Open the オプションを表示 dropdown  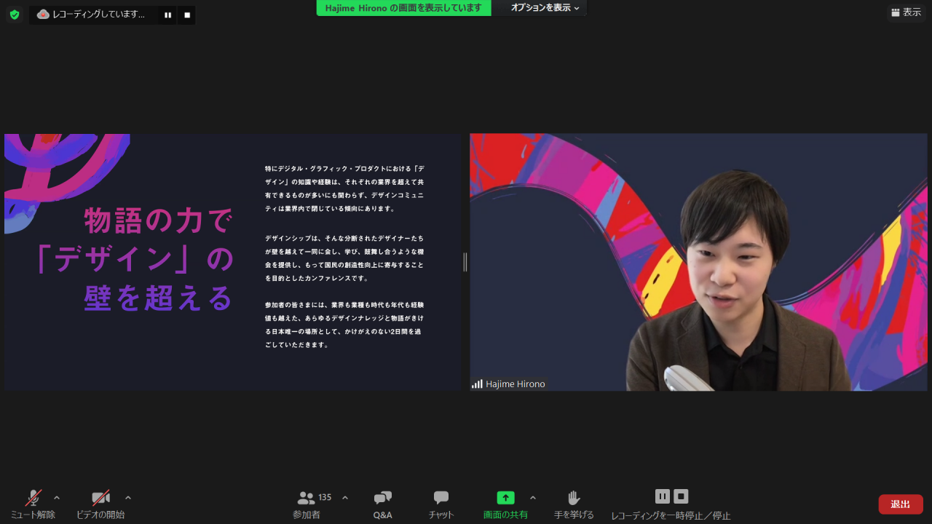[545, 8]
